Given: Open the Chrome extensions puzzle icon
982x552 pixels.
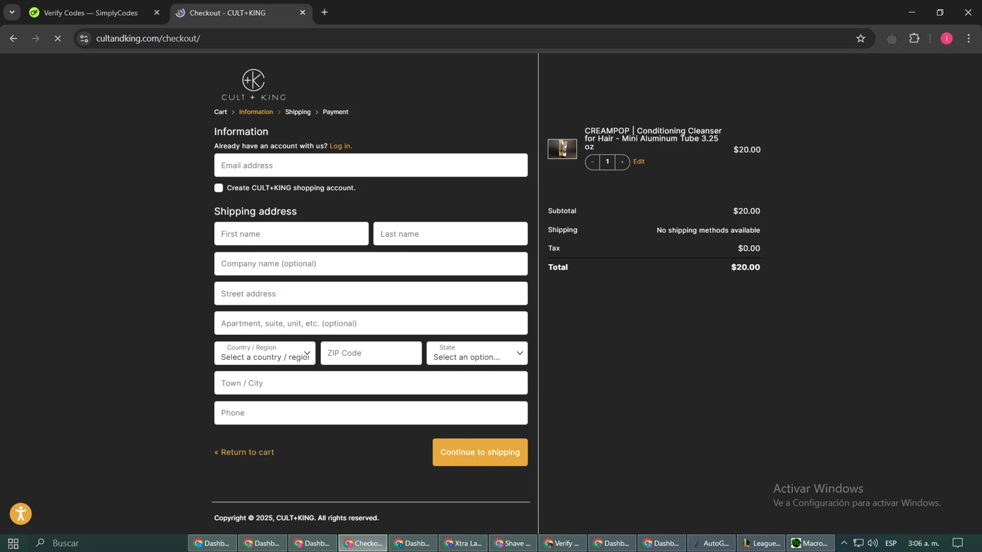Looking at the screenshot, I should 915,39.
